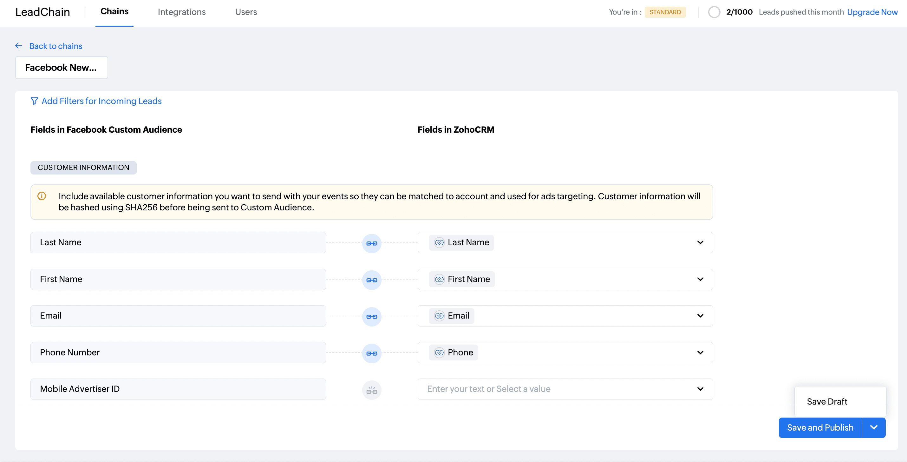Click the Last Name link mapping icon
The height and width of the screenshot is (462, 907).
[x=371, y=243]
